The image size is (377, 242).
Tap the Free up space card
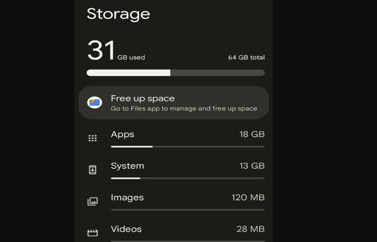point(173,103)
